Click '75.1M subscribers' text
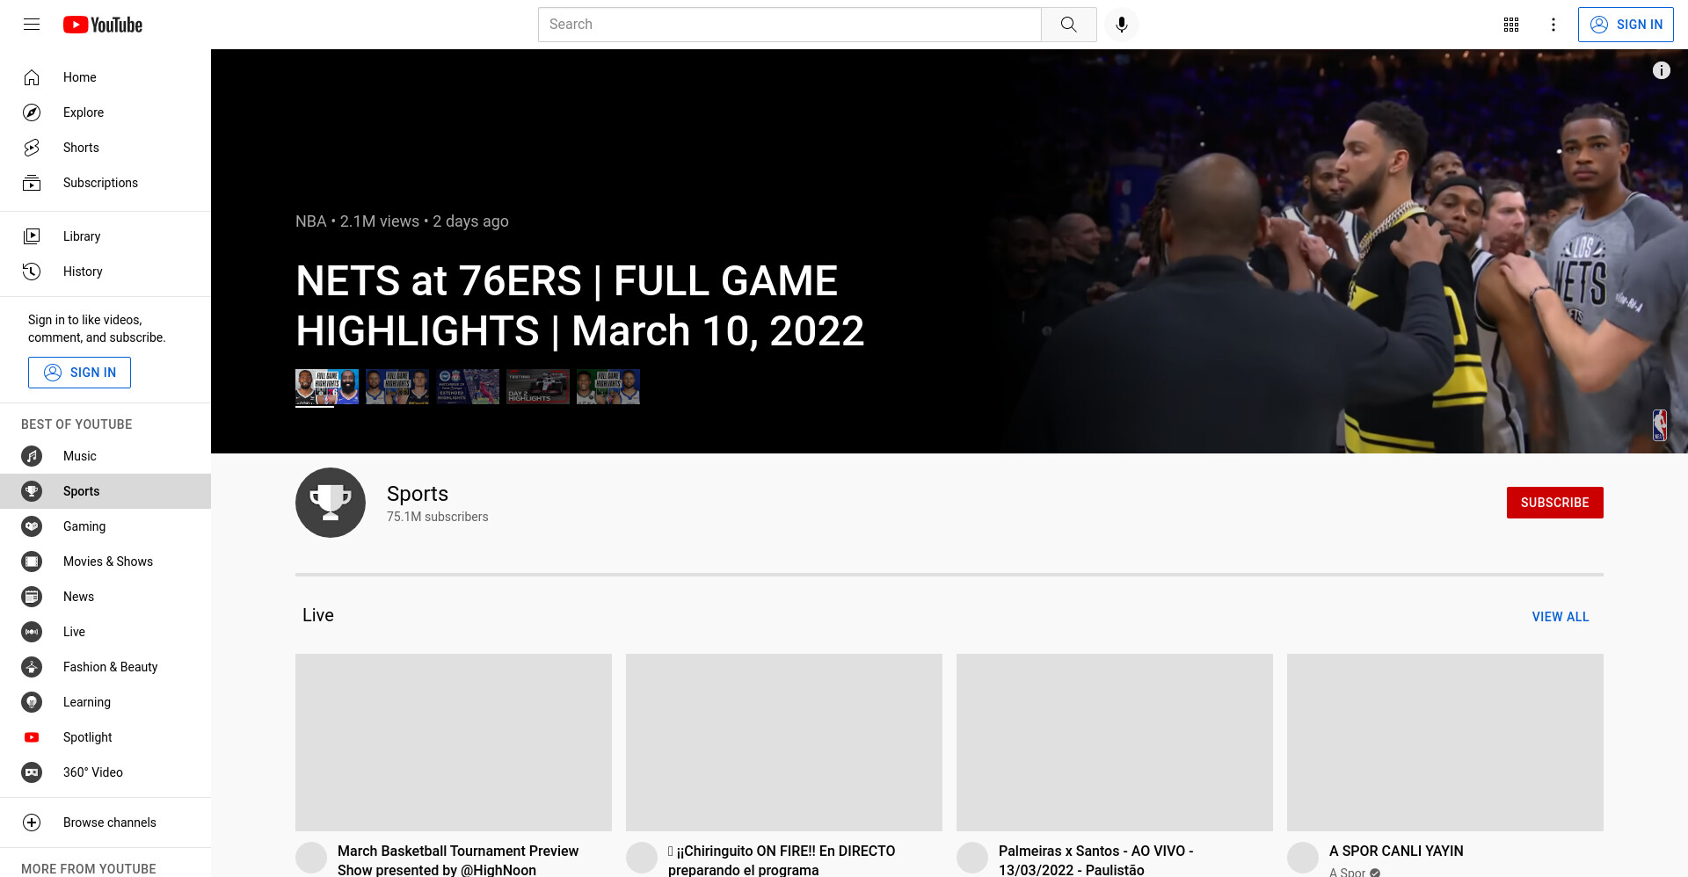This screenshot has height=877, width=1688. (438, 517)
